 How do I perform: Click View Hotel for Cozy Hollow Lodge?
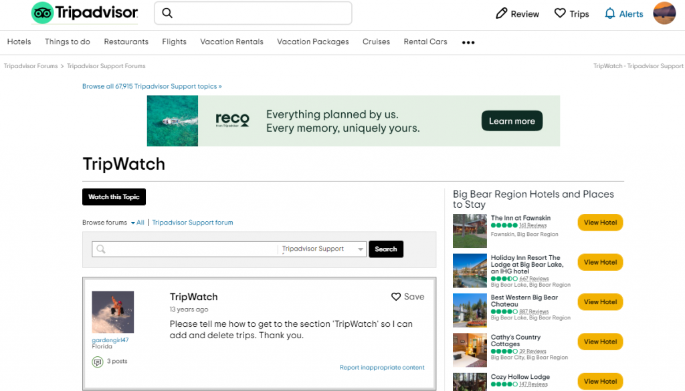point(600,382)
